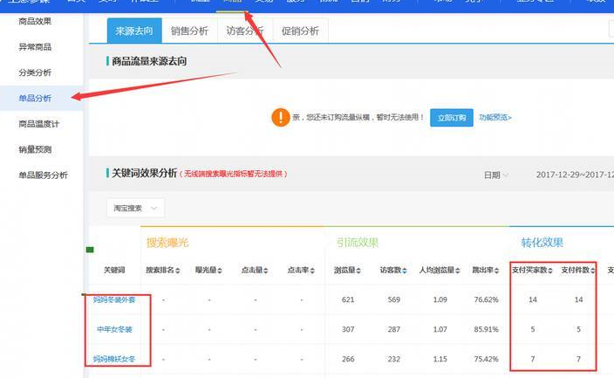Viewport: 614px width, 378px height.
Task: Switch to the 访客分析 tab
Action: coord(245,31)
